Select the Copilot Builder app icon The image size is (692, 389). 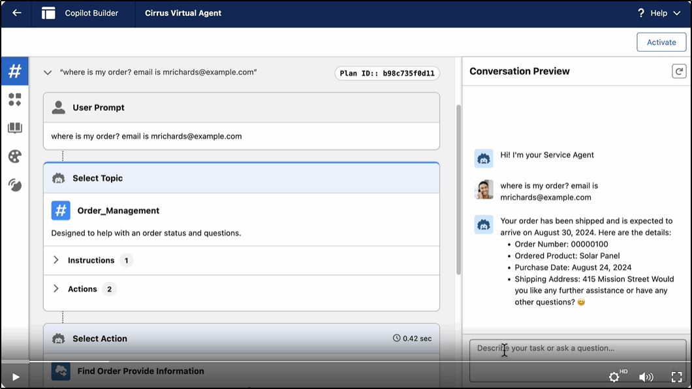pyautogui.click(x=48, y=13)
